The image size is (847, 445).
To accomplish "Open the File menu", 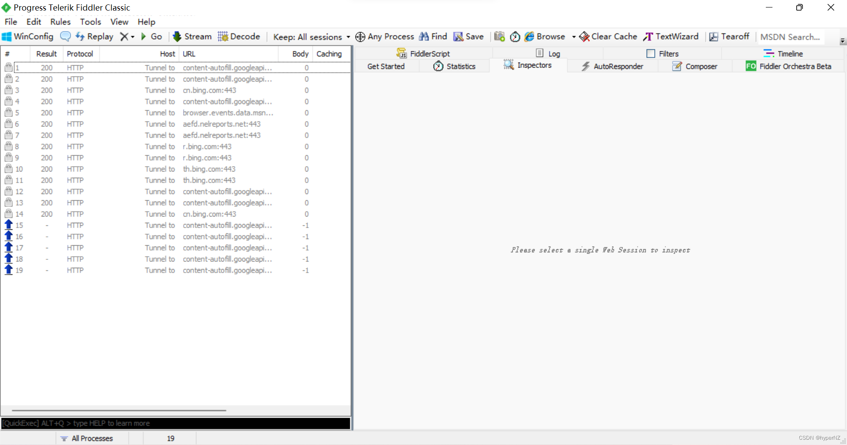I will (11, 22).
